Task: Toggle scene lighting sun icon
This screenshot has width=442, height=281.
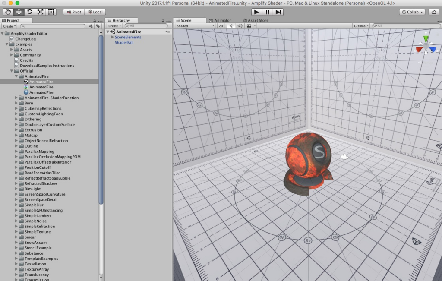Action: tap(231, 25)
